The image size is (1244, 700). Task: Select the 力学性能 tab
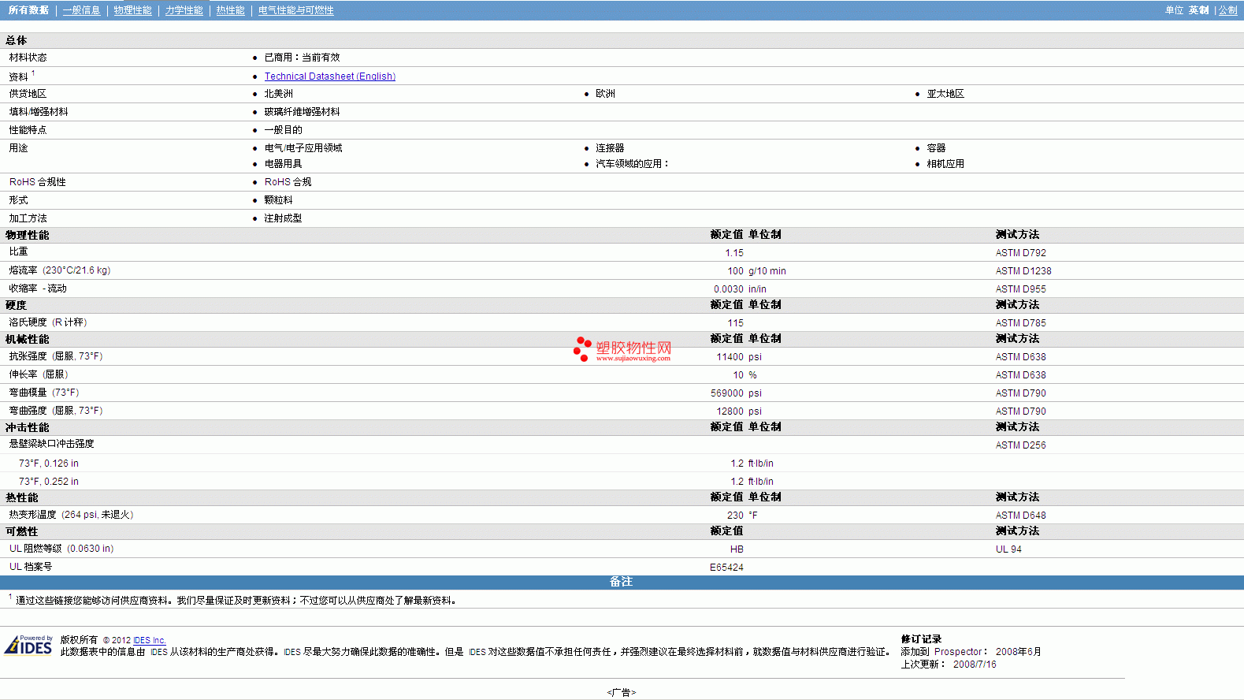click(184, 10)
